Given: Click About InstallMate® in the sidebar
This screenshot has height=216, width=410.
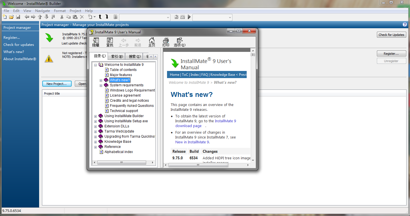Looking at the screenshot, I should pos(20,59).
